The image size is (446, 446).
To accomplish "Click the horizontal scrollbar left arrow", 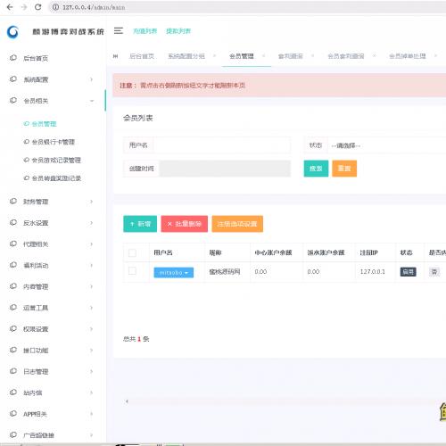I will point(127,401).
